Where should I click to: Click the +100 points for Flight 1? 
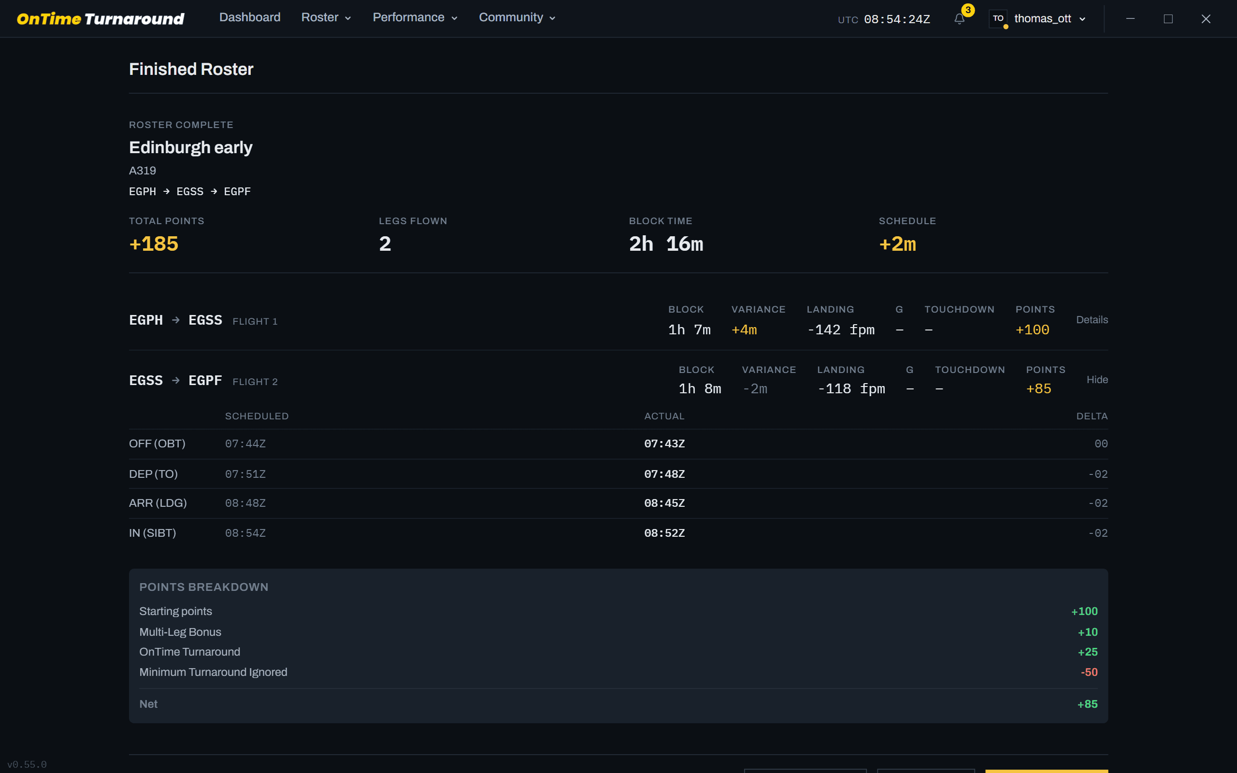(1032, 330)
